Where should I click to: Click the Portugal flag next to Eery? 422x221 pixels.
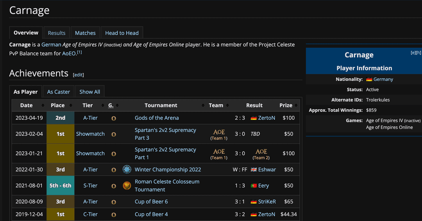tap(254, 186)
